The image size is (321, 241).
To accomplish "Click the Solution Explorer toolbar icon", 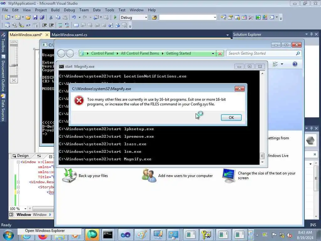I will (x=223, y=18).
